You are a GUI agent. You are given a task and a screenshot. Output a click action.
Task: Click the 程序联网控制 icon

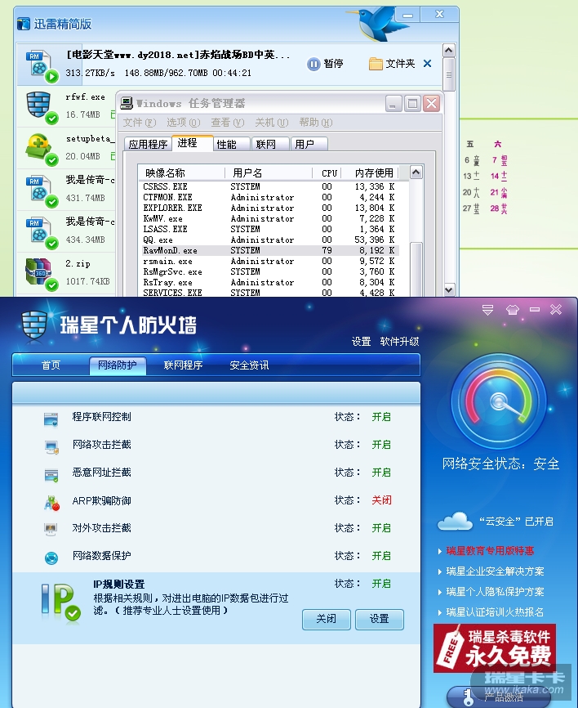pyautogui.click(x=51, y=419)
